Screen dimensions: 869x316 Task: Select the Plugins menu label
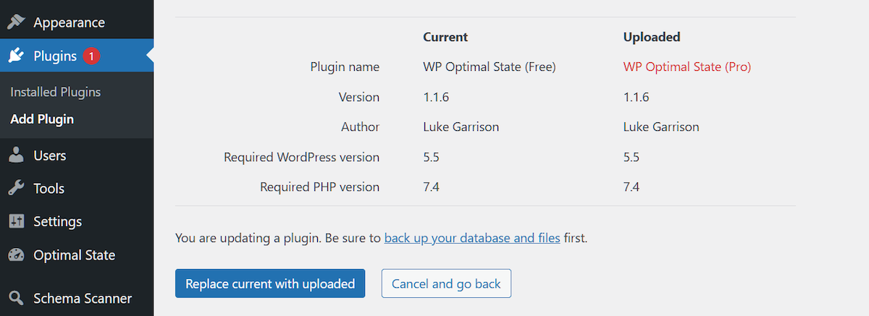pyautogui.click(x=55, y=56)
